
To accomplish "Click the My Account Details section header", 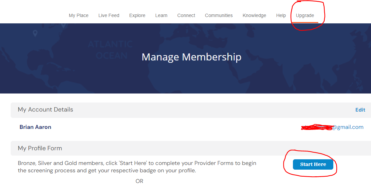I will 45,110.
